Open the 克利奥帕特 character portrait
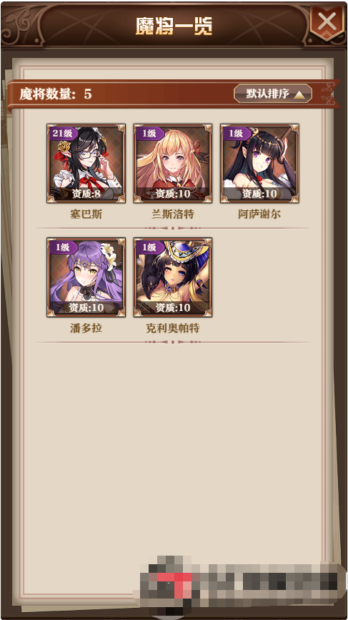The height and width of the screenshot is (620, 348). (173, 277)
